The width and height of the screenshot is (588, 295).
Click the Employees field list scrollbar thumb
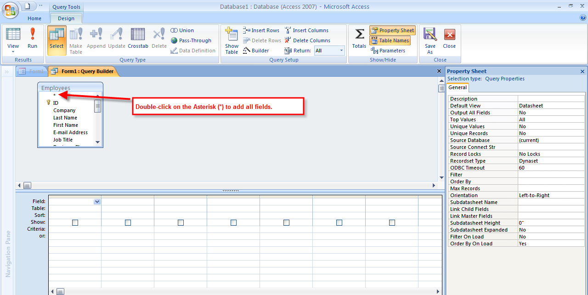click(x=97, y=106)
